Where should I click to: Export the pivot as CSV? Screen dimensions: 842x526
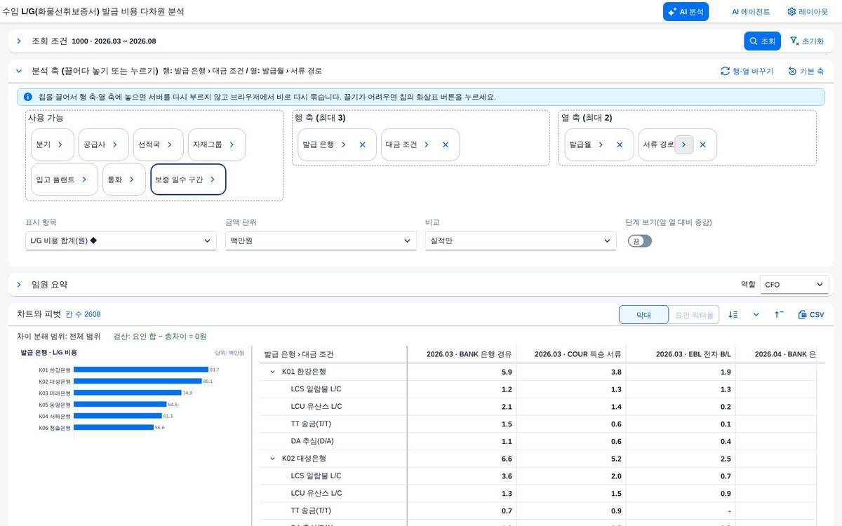[811, 315]
